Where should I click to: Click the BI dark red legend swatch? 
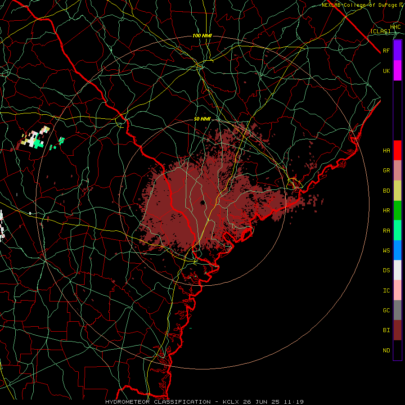click(x=397, y=330)
